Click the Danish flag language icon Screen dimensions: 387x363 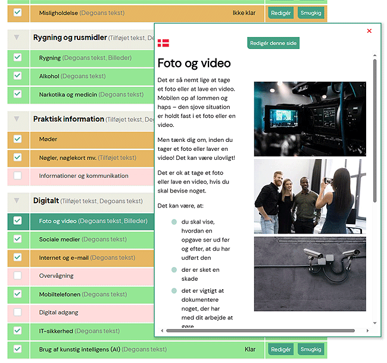pyautogui.click(x=163, y=43)
